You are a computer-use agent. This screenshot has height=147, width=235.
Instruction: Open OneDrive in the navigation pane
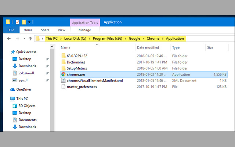[x=23, y=89]
